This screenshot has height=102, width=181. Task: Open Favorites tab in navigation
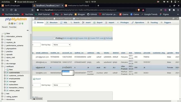click(x=13, y=27)
